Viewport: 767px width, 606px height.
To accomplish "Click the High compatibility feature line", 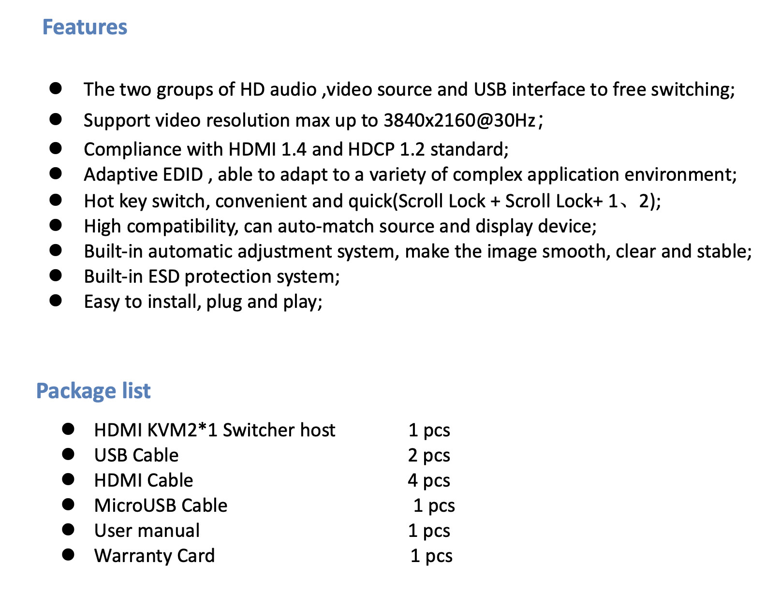I will click(x=340, y=226).
